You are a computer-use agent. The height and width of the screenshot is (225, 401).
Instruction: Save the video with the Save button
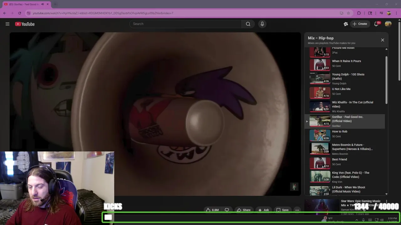[x=283, y=210]
